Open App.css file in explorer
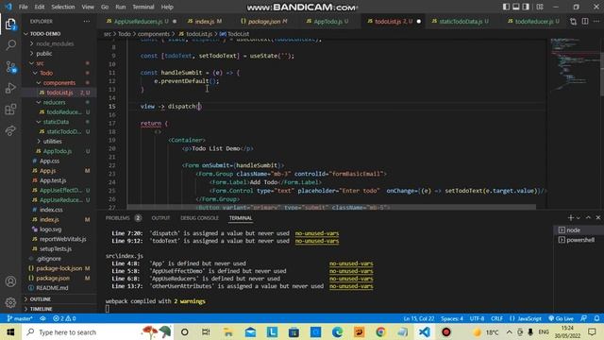This screenshot has width=604, height=340. click(x=59, y=161)
